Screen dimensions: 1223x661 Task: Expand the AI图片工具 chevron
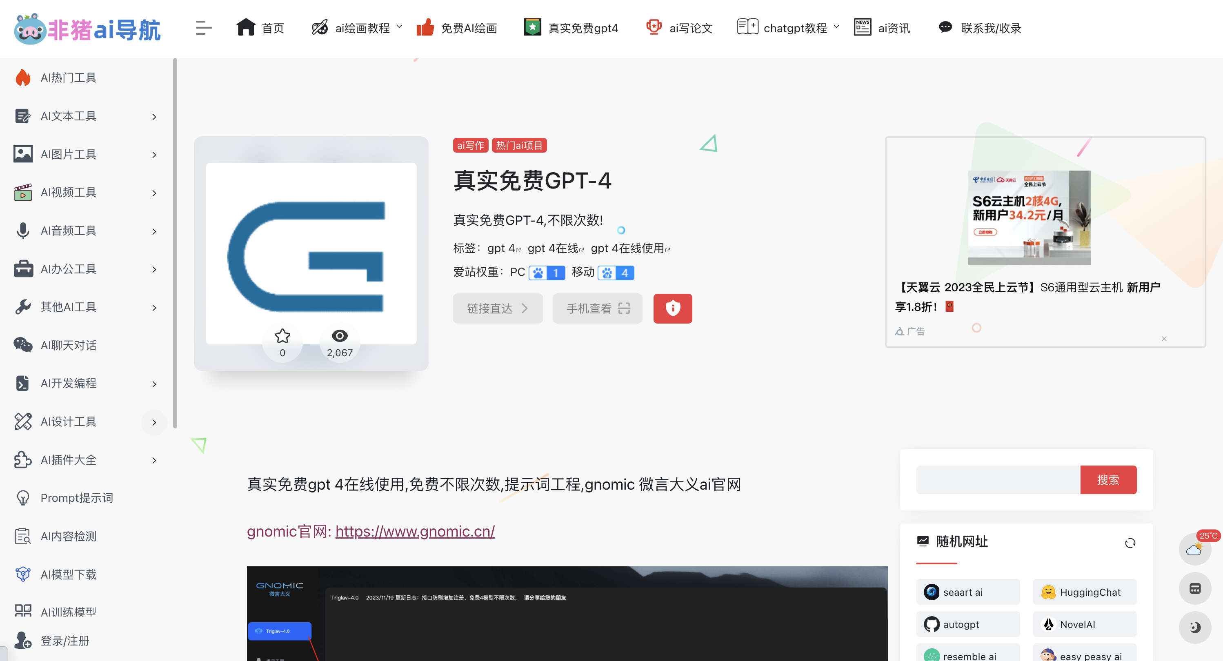pyautogui.click(x=154, y=155)
